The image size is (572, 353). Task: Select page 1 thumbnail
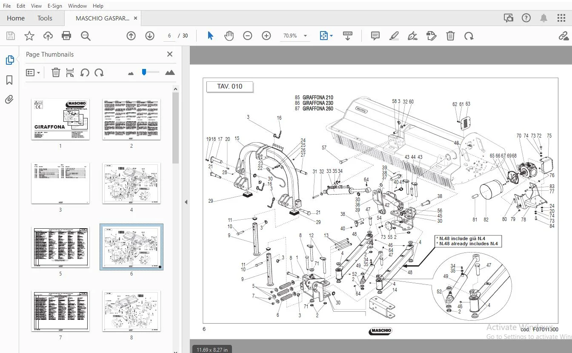tap(60, 119)
